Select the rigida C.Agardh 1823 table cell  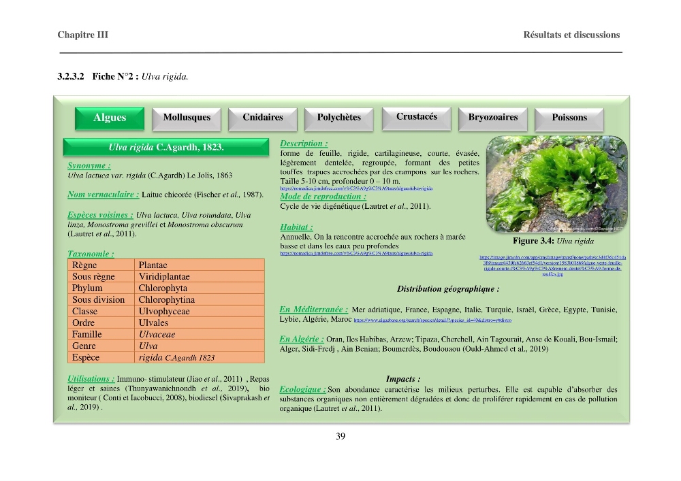(200, 357)
